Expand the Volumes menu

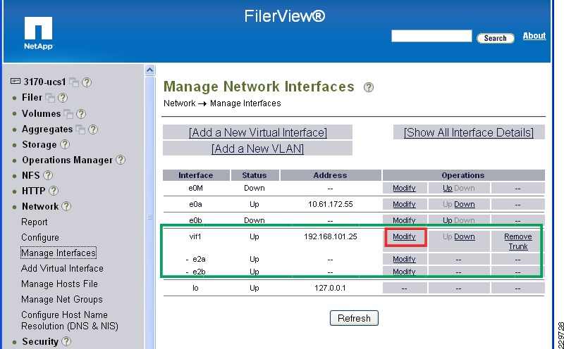tap(41, 113)
